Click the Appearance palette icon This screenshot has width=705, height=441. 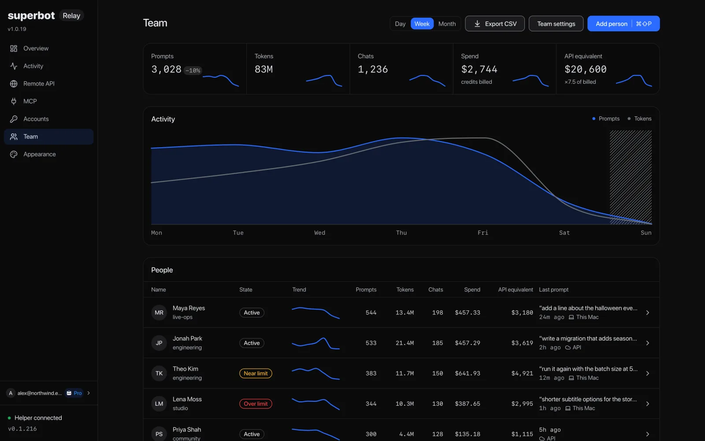(14, 154)
